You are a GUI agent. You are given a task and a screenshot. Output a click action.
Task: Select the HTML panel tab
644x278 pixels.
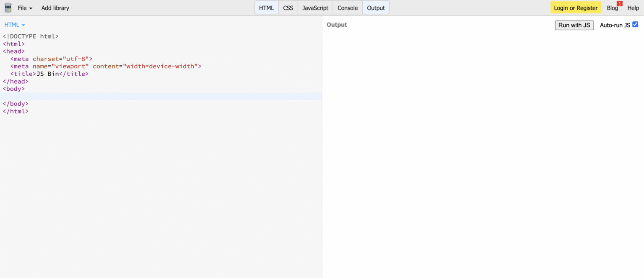pos(266,7)
